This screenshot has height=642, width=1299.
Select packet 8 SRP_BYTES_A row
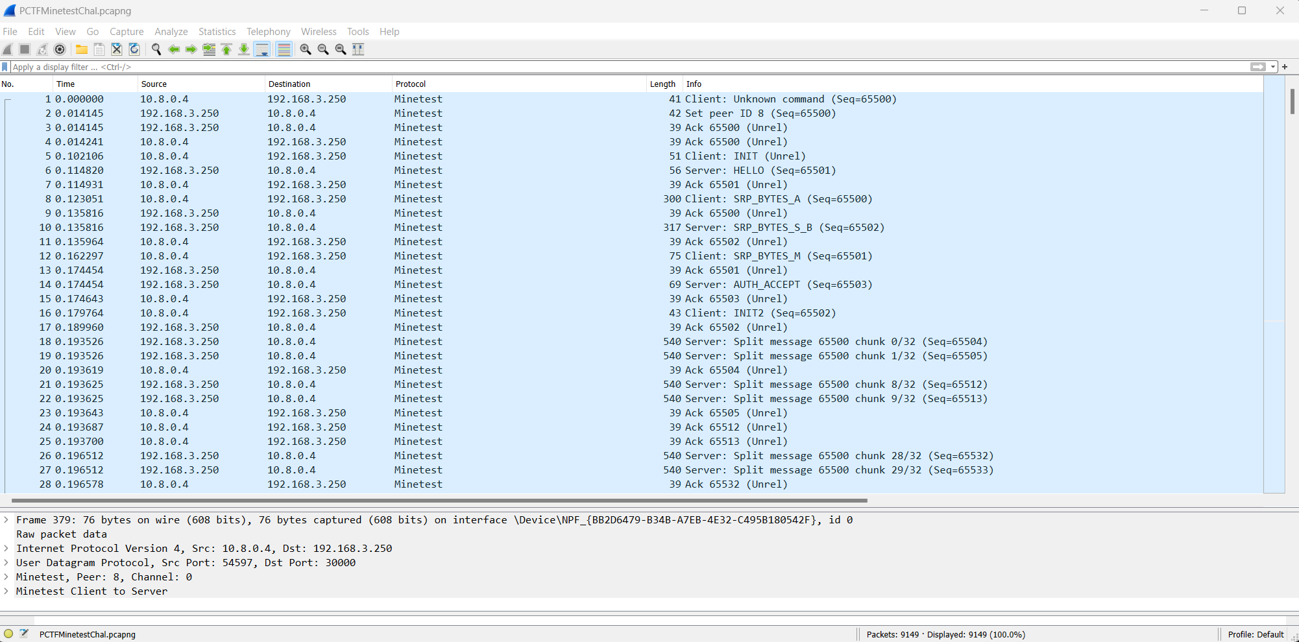(x=631, y=198)
